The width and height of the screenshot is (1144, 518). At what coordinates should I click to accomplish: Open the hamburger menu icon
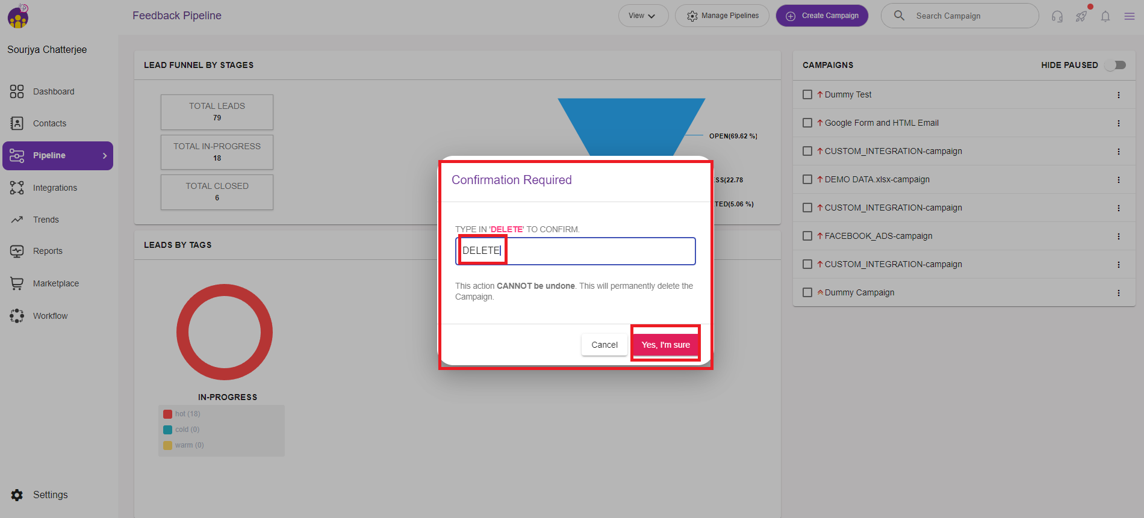pos(1130,16)
